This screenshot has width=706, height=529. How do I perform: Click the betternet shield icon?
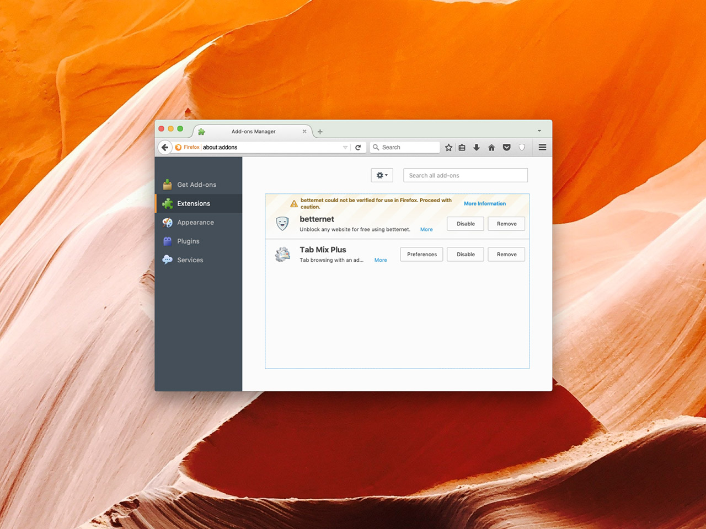point(282,223)
